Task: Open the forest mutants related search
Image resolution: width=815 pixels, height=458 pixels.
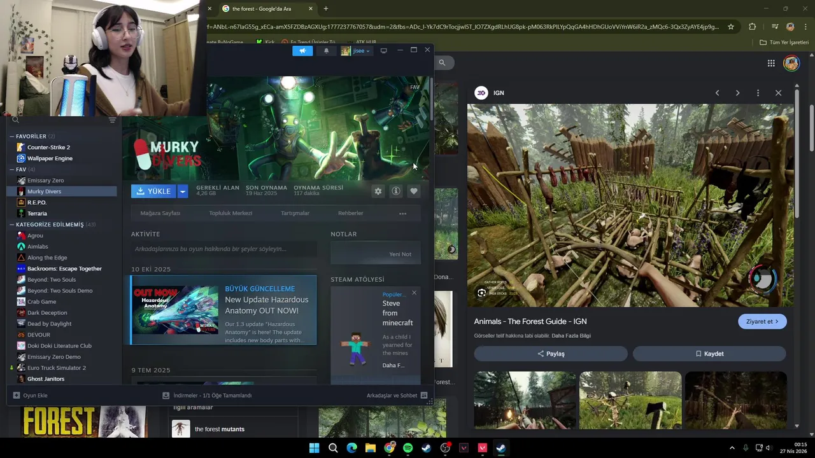Action: click(x=234, y=429)
